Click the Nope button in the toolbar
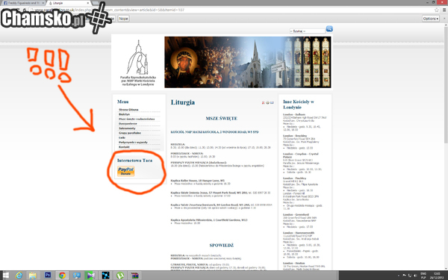The image size is (448, 280). (x=123, y=19)
